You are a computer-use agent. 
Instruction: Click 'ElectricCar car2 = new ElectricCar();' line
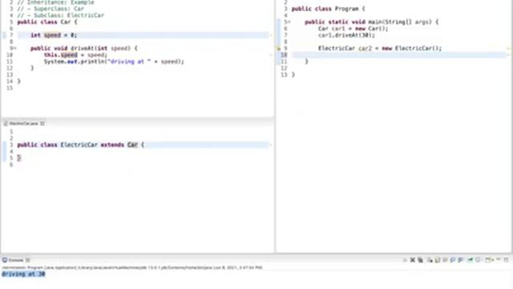[x=379, y=48]
